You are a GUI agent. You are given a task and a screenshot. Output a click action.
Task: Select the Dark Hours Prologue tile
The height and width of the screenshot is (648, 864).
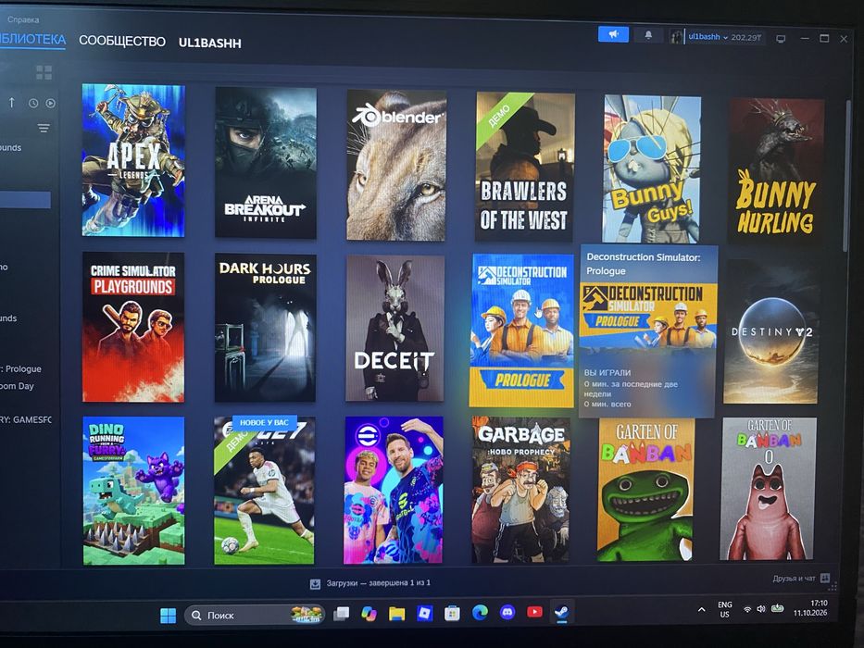265,328
